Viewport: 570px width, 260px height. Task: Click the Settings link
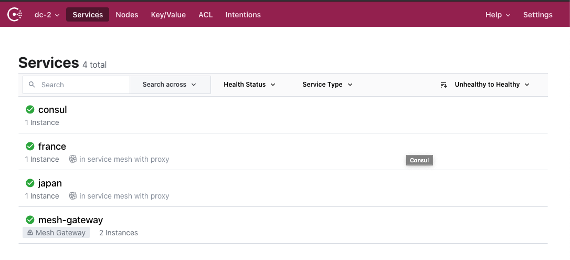coord(537,15)
